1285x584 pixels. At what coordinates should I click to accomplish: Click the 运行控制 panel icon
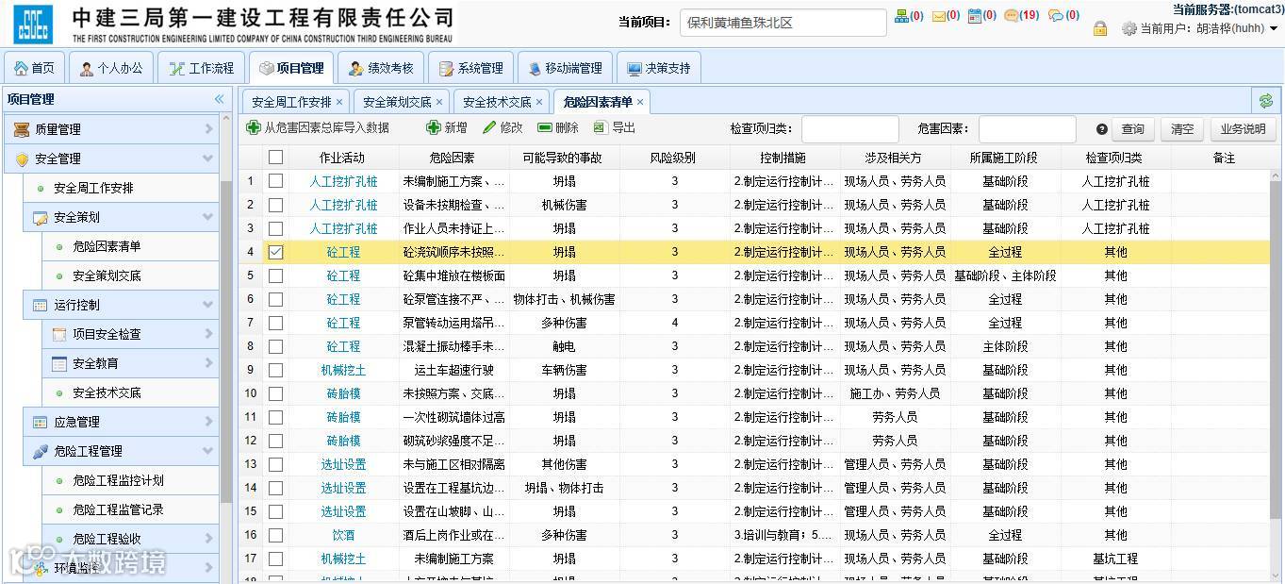(41, 305)
